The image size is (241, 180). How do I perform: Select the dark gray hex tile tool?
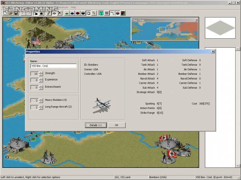coord(83,13)
